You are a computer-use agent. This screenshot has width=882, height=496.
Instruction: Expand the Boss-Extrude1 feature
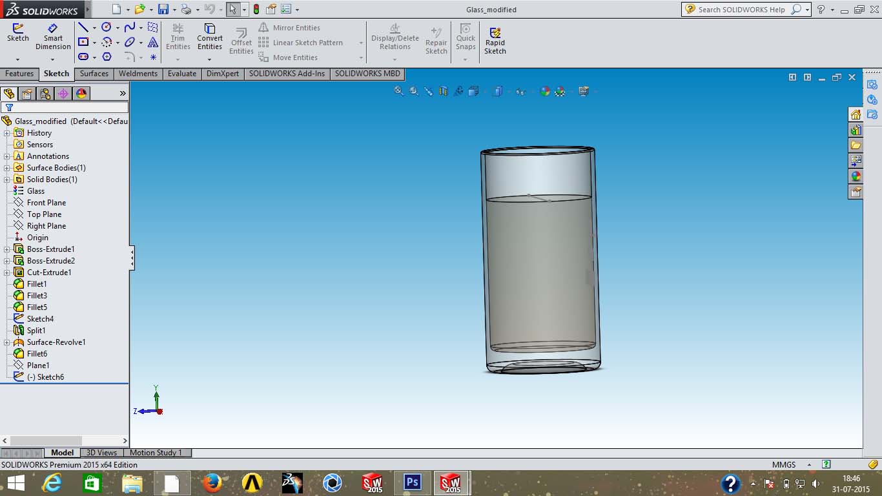tap(7, 249)
